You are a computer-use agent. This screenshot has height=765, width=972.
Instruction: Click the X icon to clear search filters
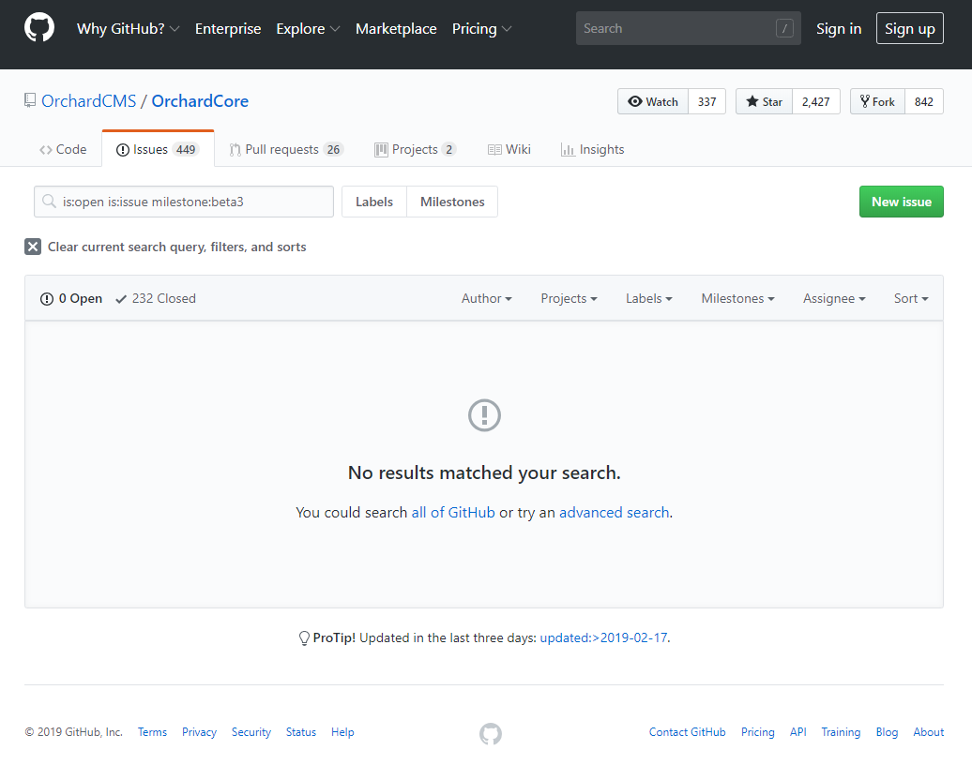tap(33, 247)
